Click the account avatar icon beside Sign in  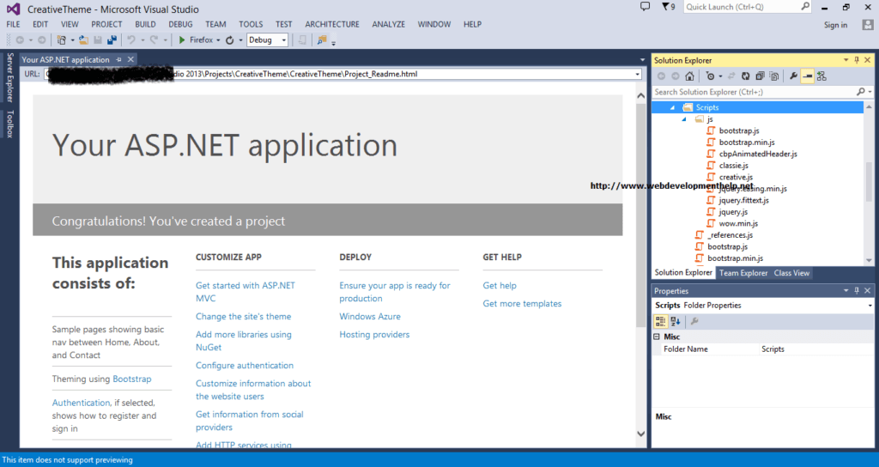[868, 25]
